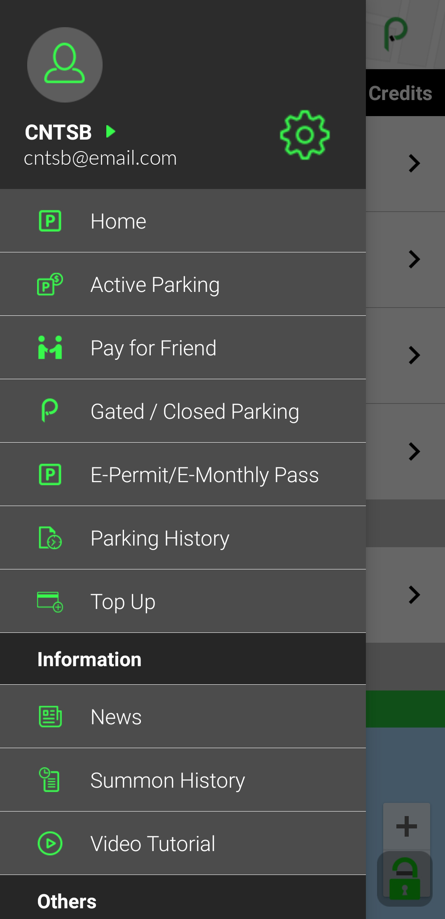
Task: Expand the CNTSB account arrow
Action: pos(110,132)
